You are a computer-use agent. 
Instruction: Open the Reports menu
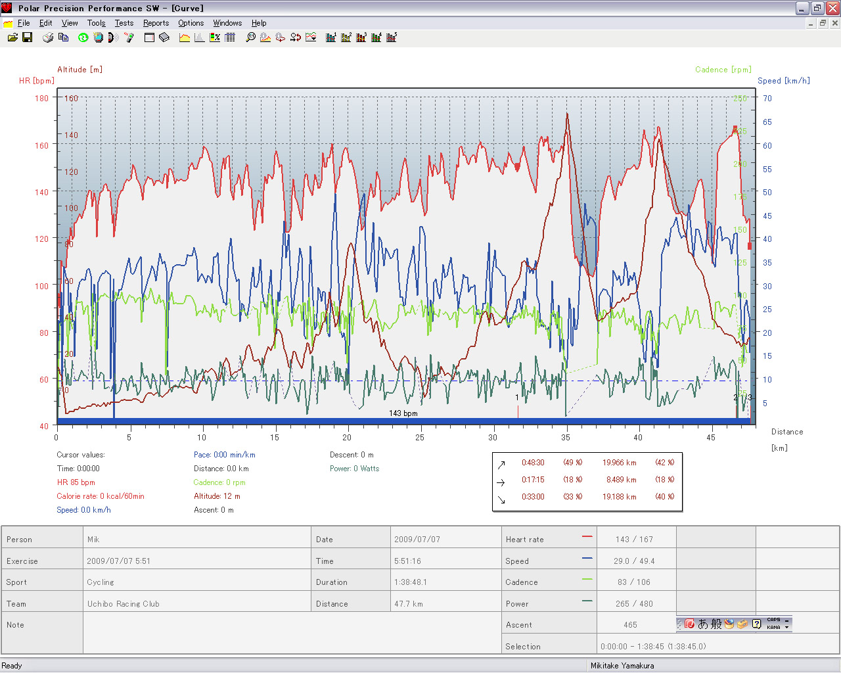(156, 23)
